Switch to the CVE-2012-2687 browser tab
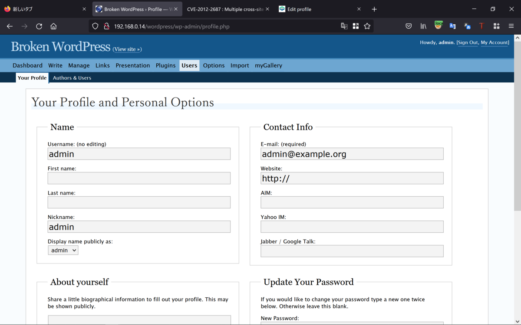This screenshot has height=325, width=521. [229, 9]
